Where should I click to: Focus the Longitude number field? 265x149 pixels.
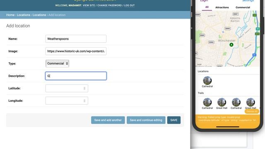click(x=67, y=101)
